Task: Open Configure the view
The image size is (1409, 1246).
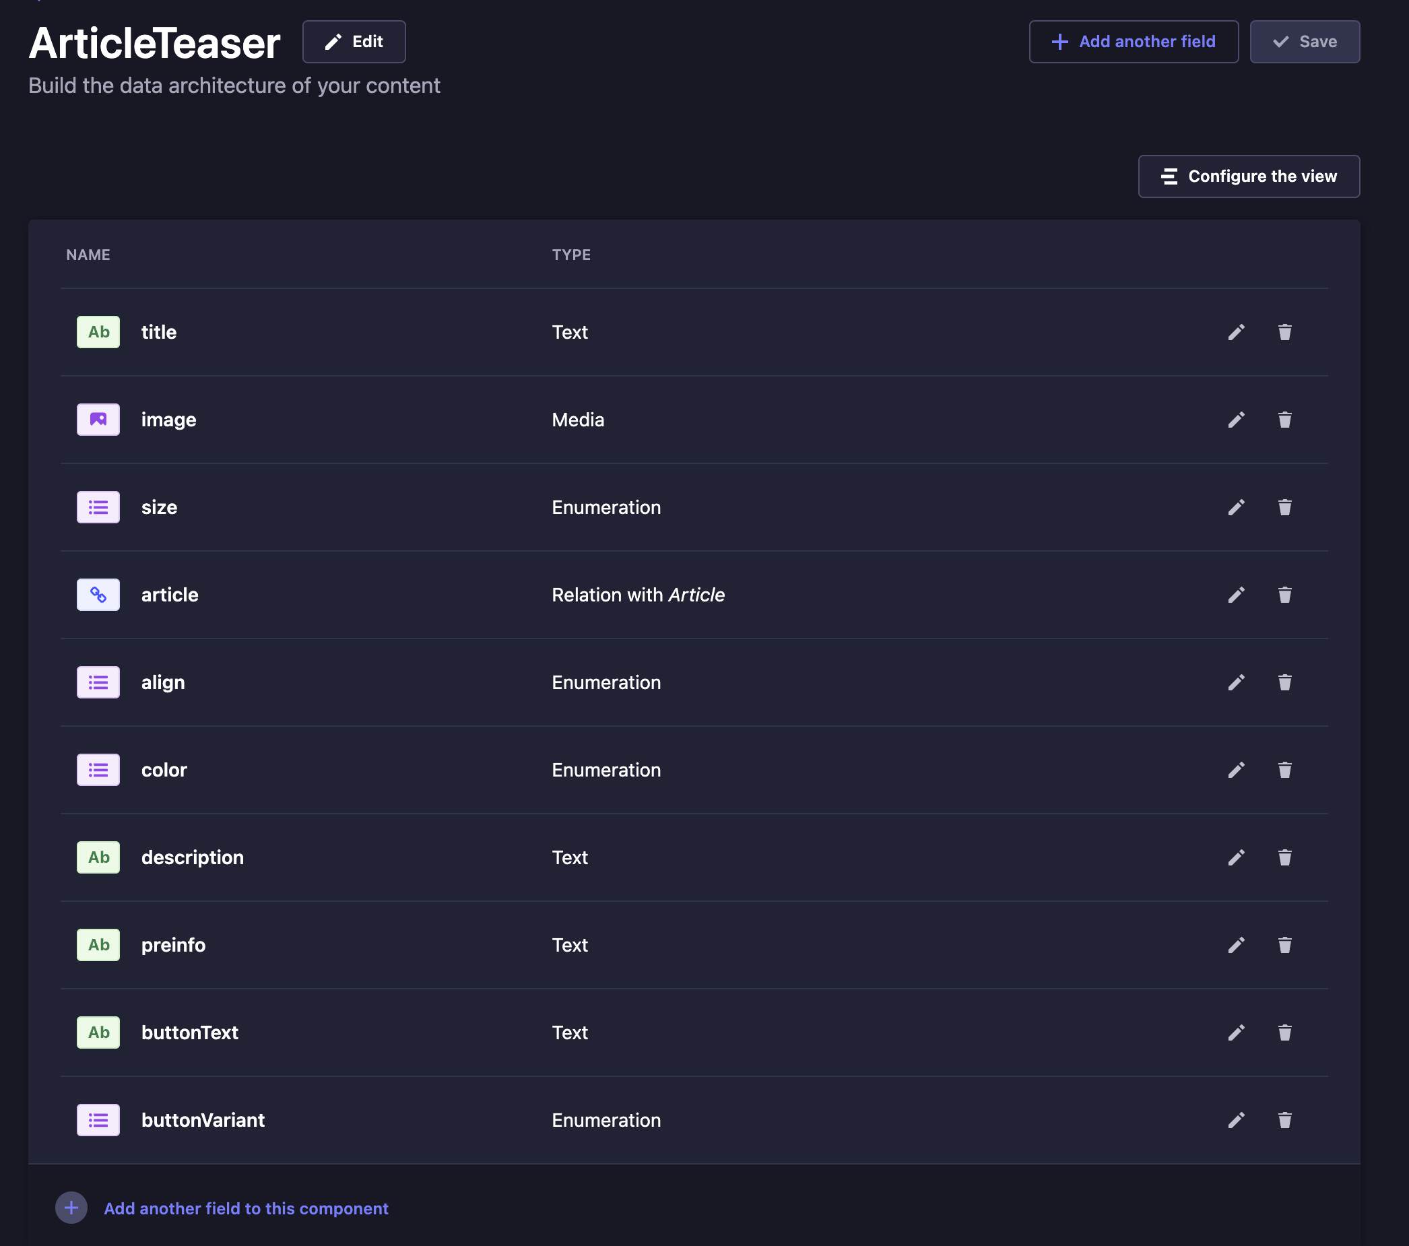Action: [1249, 176]
